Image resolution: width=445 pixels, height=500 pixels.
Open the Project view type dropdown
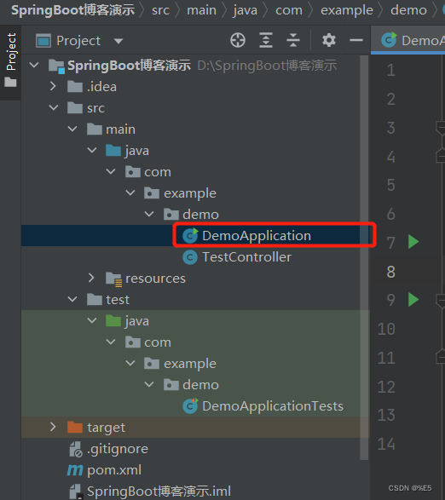coord(118,41)
